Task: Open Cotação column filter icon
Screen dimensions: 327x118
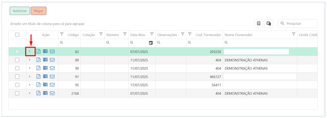Action: (x=101, y=34)
